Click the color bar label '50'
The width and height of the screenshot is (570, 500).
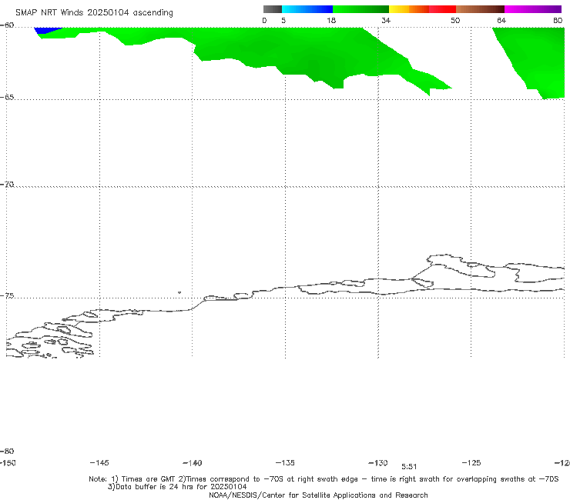(x=455, y=20)
